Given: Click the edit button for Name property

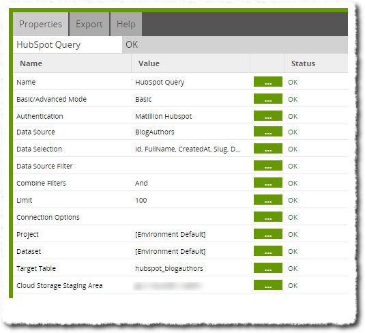Looking at the screenshot, I should coord(268,82).
